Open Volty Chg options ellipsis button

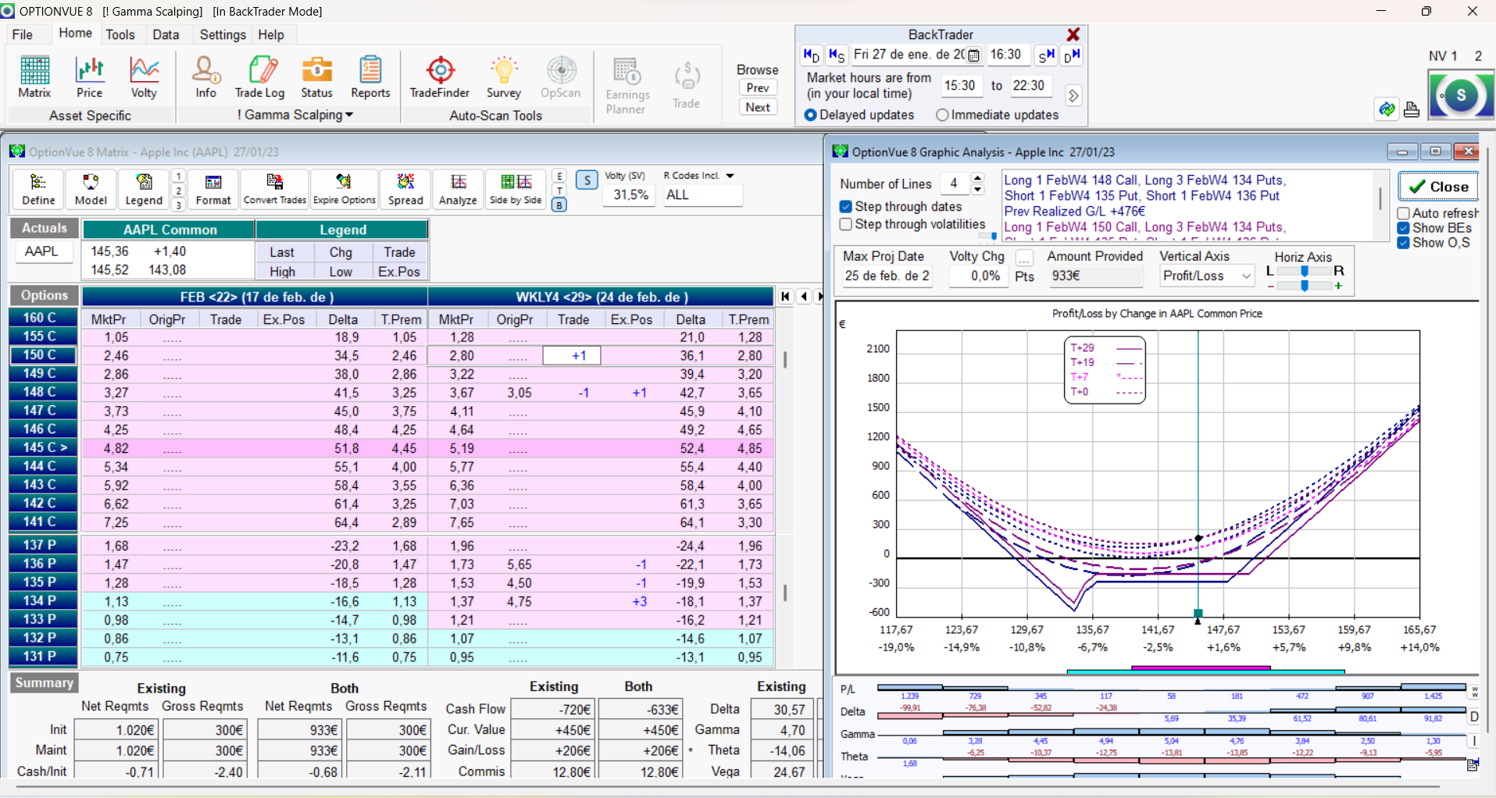pyautogui.click(x=1024, y=257)
